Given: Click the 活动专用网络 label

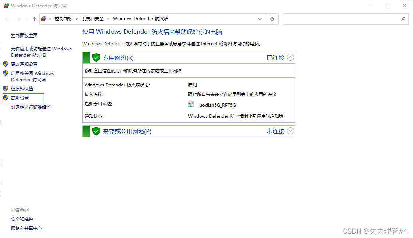Looking at the screenshot, I should (x=98, y=104).
